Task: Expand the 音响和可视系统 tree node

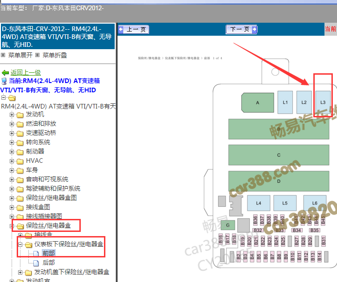Action: click(x=12, y=179)
